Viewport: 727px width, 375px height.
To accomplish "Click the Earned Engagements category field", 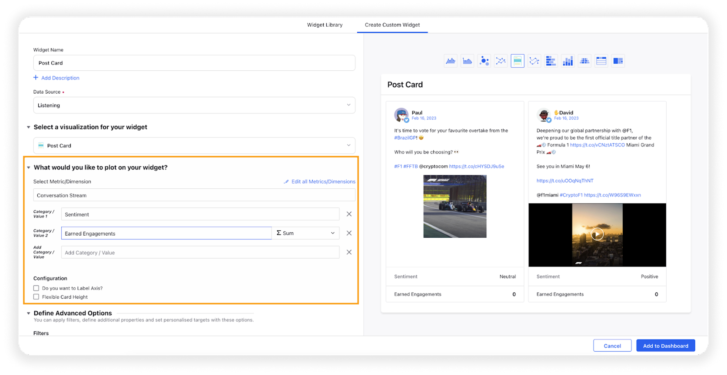I will 166,233.
